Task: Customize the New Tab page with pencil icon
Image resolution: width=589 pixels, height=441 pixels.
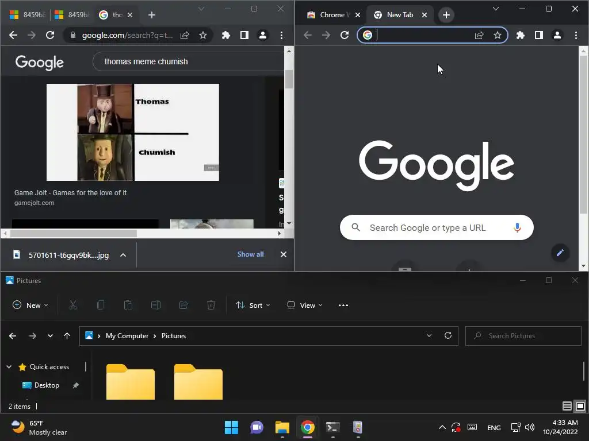Action: tap(560, 253)
